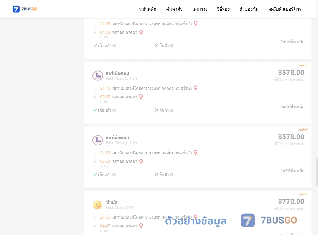Open the ค้นหาตั๋ว menu item
Viewport: 318px width, 235px height.
174,9
